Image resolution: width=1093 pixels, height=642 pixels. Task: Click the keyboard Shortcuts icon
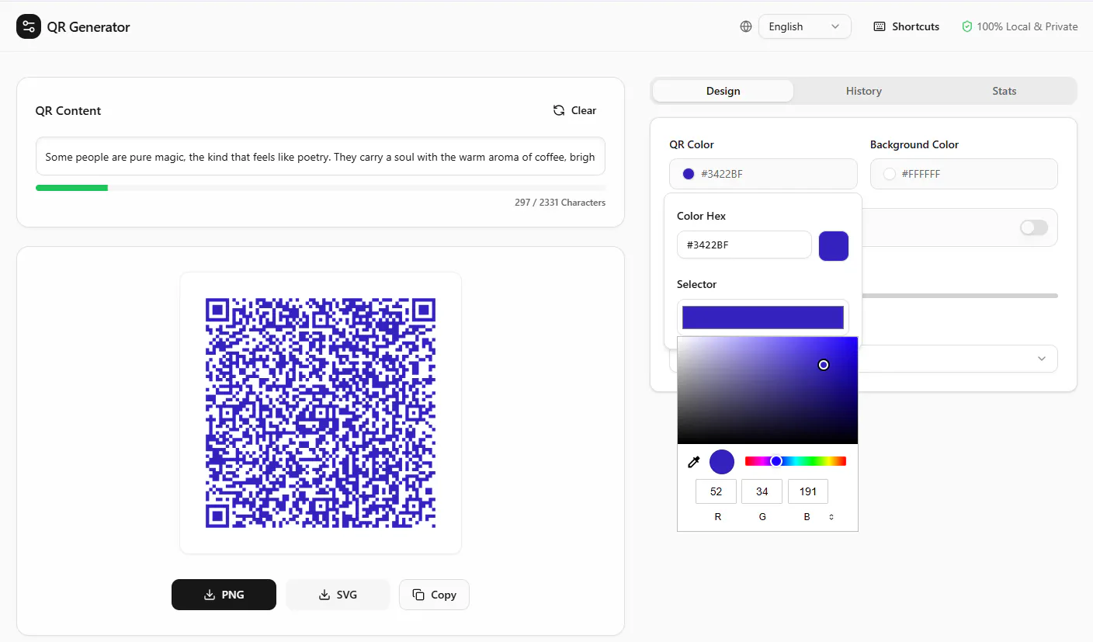880,26
